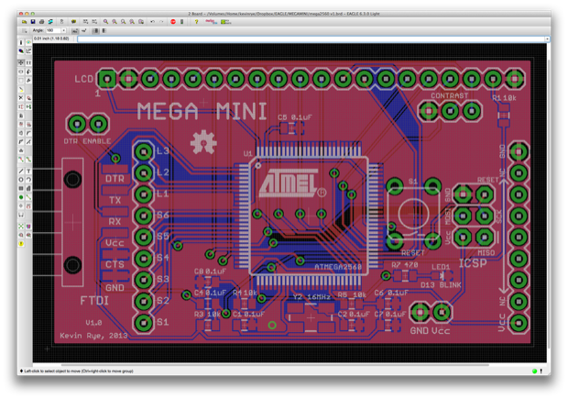Undo the last action
Image resolution: width=568 pixels, height=399 pixels.
coord(152,22)
